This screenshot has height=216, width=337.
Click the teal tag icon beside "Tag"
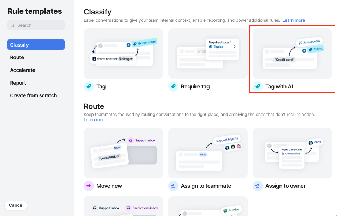(x=89, y=86)
